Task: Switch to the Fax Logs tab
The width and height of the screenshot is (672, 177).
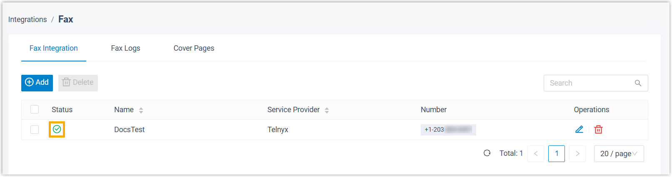Action: [125, 48]
